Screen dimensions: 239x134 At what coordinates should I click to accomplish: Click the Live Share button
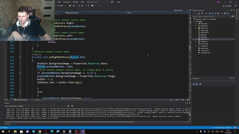227,6
